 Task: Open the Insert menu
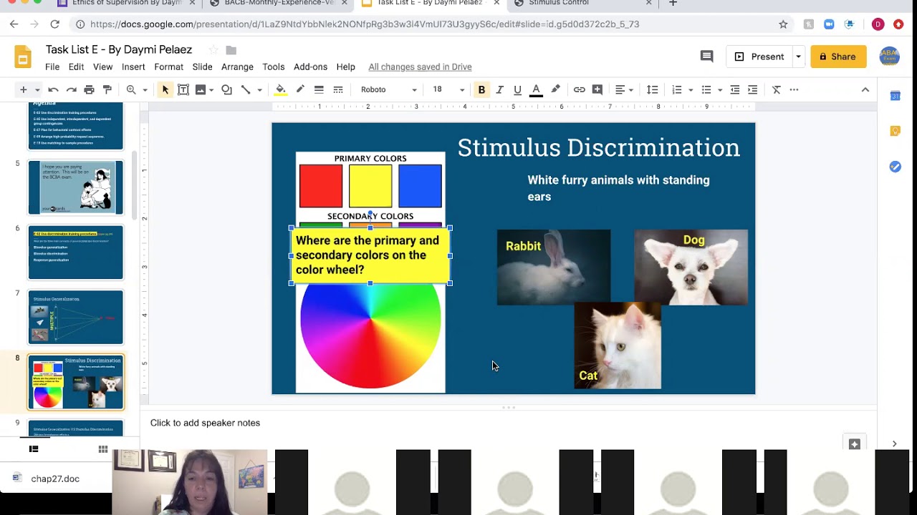(x=133, y=67)
